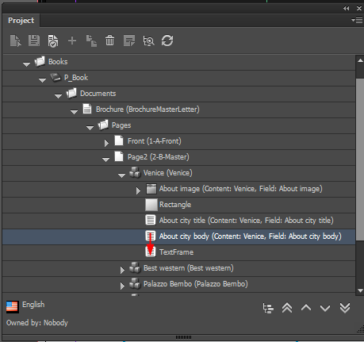Viewport: 364px width, 342px height.
Task: Click the plus add icon in toolbar
Action: pyautogui.click(x=72, y=40)
